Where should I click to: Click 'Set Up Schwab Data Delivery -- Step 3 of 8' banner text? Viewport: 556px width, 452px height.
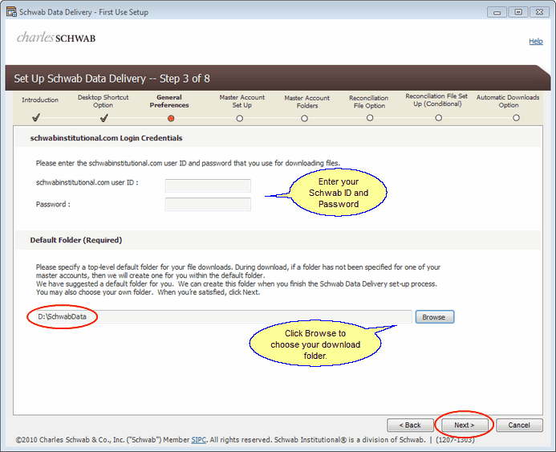112,79
